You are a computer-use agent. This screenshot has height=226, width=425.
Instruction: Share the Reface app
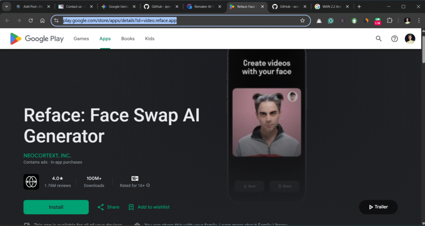pyautogui.click(x=108, y=207)
